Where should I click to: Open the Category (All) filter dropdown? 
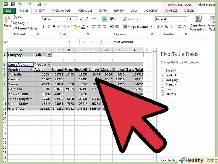(49, 55)
